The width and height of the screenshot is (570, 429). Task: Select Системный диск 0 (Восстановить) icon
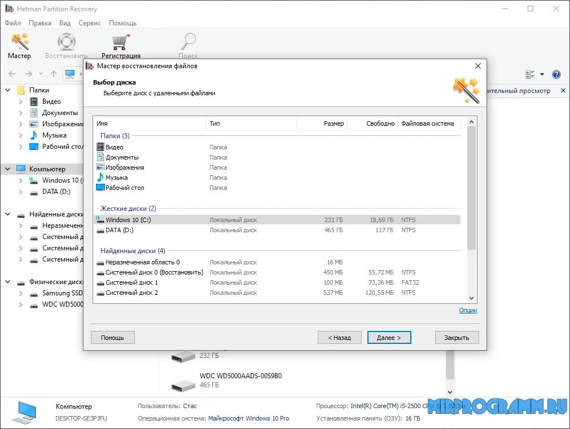pyautogui.click(x=100, y=273)
